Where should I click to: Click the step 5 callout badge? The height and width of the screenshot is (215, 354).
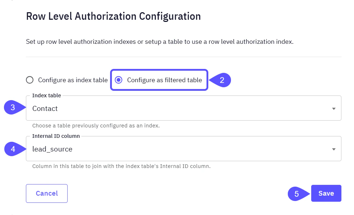(296, 193)
